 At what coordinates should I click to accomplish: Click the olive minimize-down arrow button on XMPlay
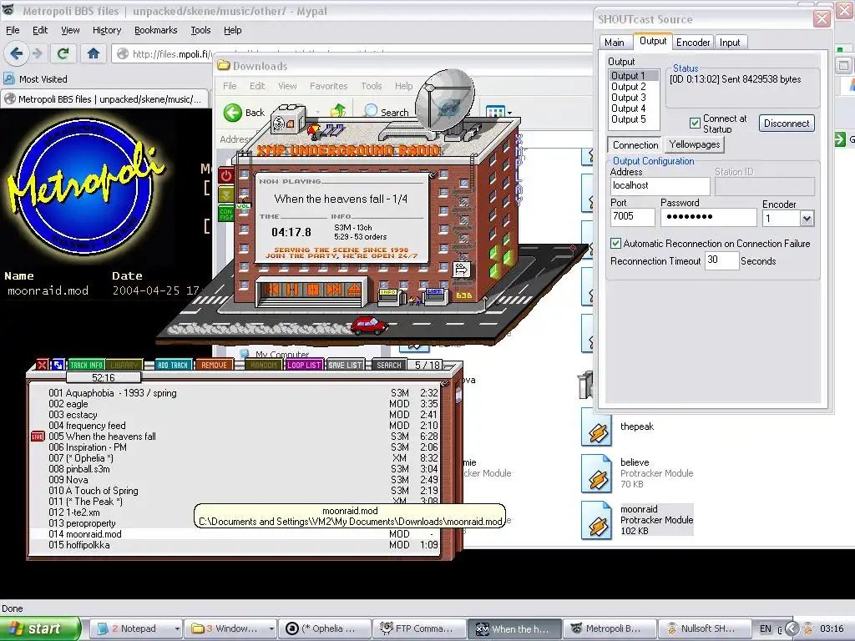[226, 194]
